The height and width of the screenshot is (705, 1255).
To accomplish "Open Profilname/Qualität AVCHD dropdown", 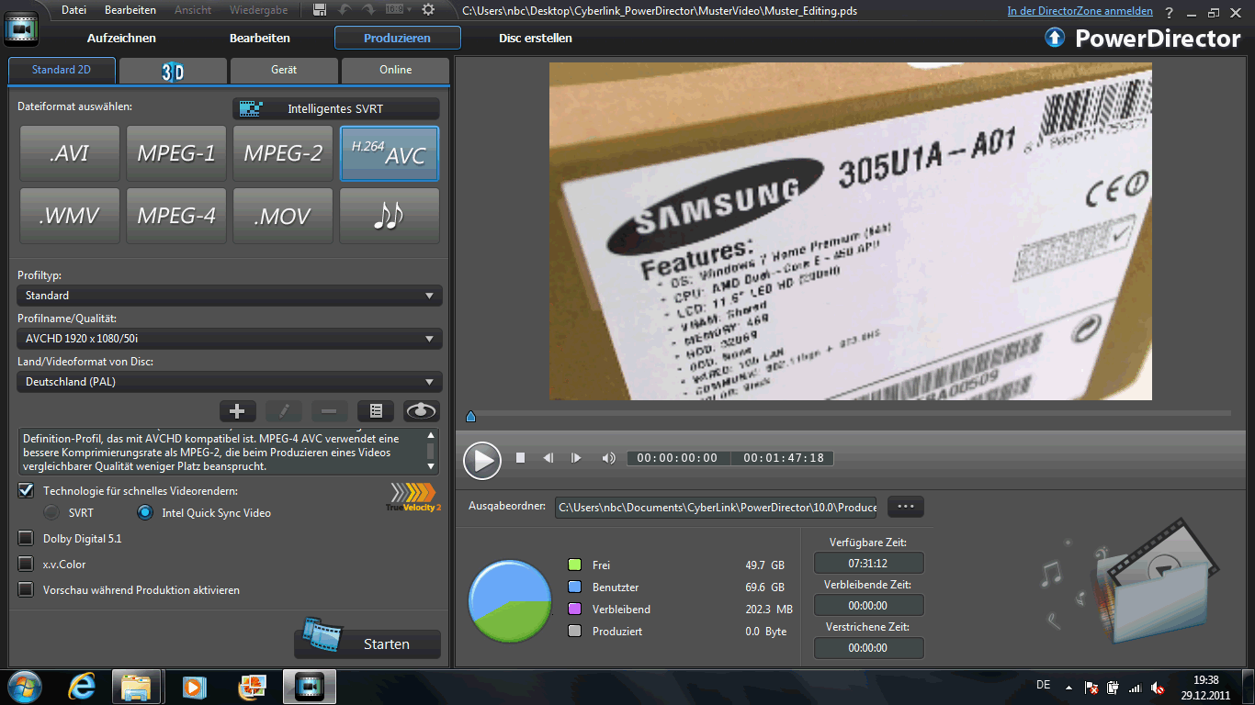I will [229, 339].
